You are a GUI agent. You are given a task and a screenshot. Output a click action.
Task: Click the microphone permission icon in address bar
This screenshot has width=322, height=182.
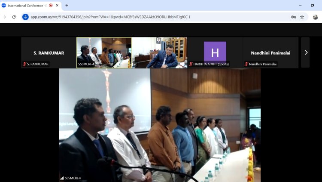coord(25,17)
